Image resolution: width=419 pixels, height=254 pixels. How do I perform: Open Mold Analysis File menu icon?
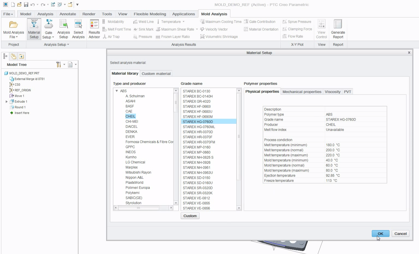tap(13, 25)
